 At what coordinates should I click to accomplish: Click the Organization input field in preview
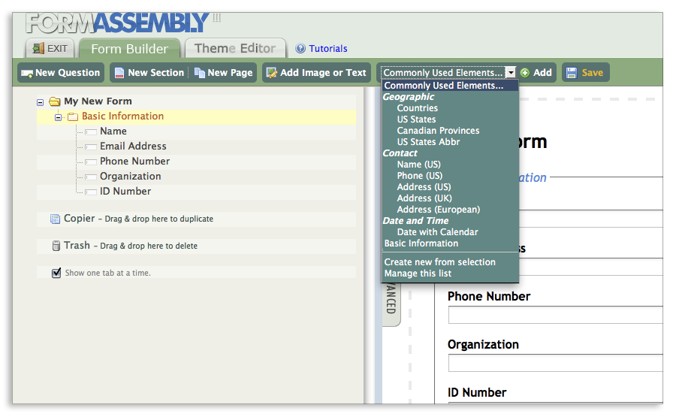point(555,363)
